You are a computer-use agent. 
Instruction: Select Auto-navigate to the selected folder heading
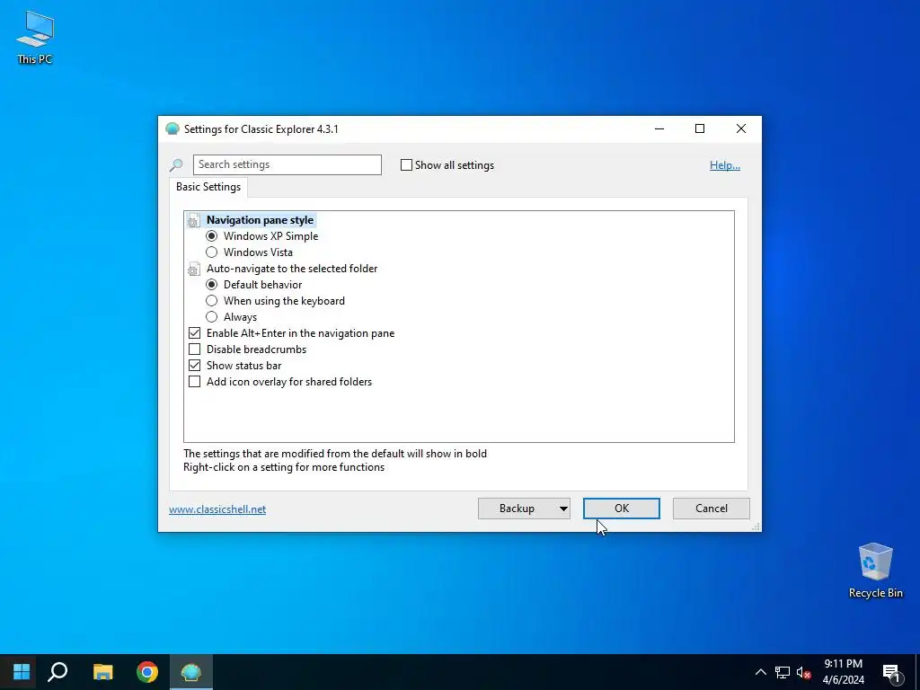[x=292, y=269]
